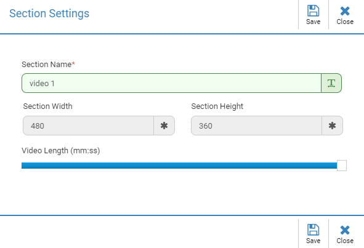Click the middle of the blue Video Length track
This screenshot has height=248, width=364.
(x=179, y=166)
